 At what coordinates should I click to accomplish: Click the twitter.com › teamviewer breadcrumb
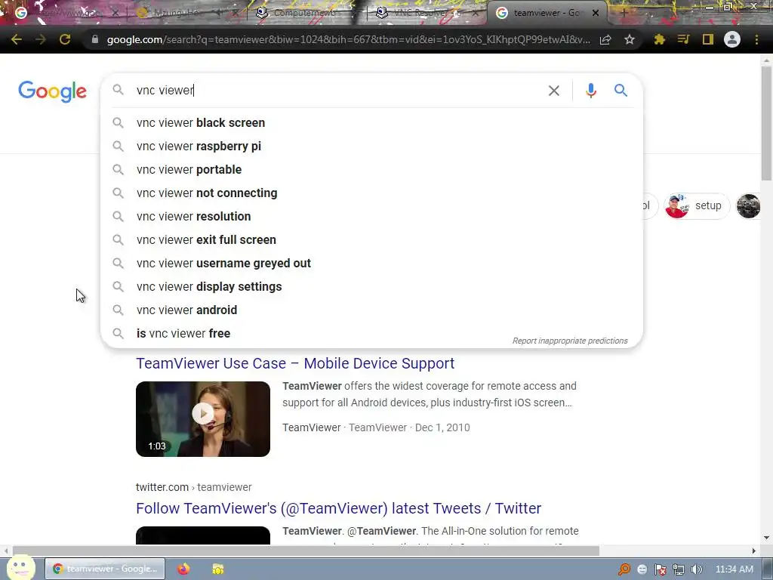click(194, 487)
